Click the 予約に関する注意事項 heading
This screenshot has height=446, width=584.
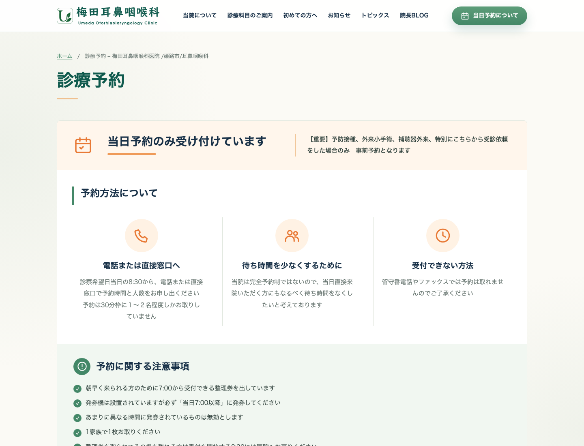coord(143,367)
